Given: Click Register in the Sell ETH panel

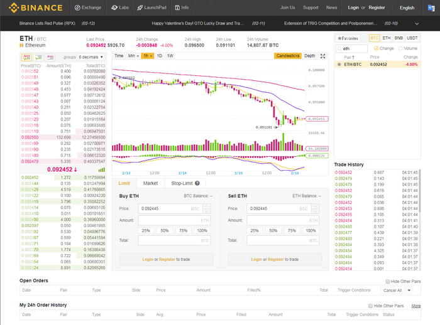Looking at the screenshot, I should point(275,260).
